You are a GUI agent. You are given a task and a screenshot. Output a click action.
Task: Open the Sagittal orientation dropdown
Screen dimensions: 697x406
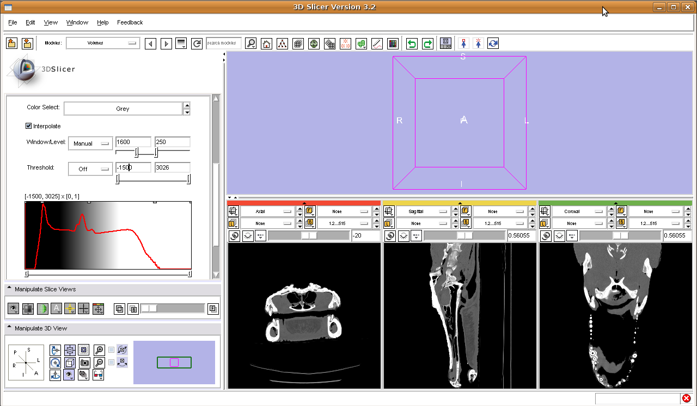[x=424, y=211]
